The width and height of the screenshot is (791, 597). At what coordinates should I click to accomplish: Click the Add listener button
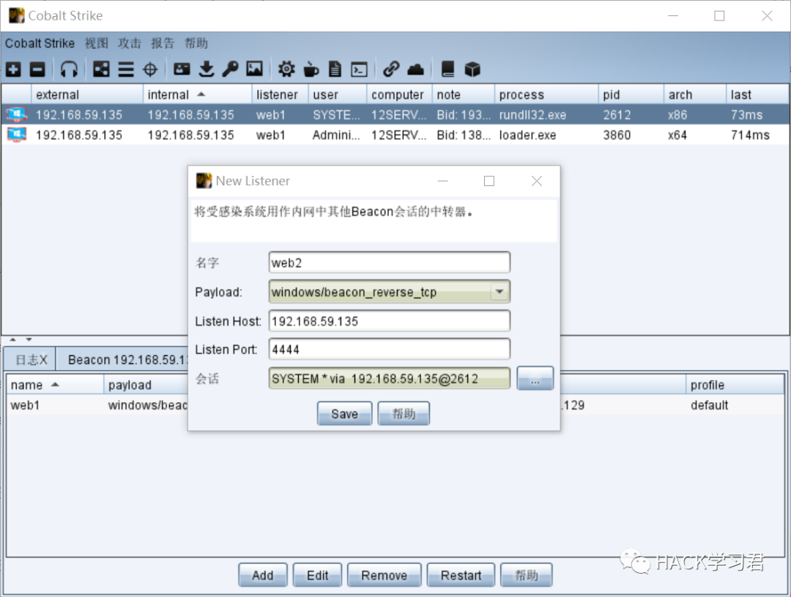pos(263,575)
